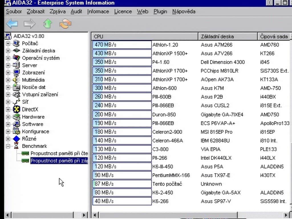Screen dimensions: 292x219
Task: Select memory read benchmark RAM icon
Action: click(x=25, y=153)
